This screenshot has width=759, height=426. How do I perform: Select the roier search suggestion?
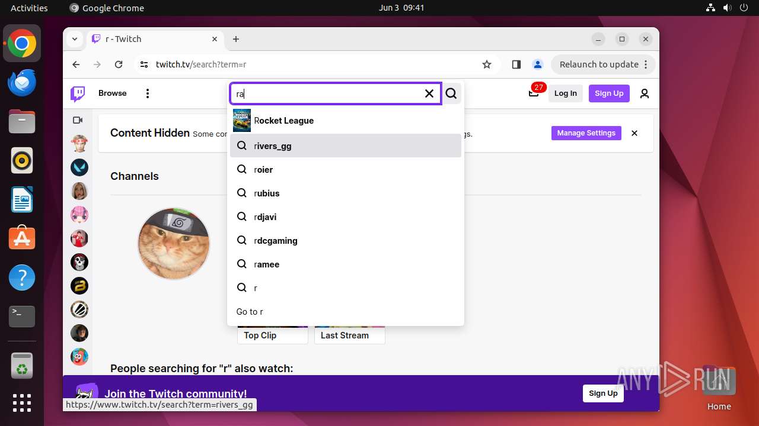point(346,169)
